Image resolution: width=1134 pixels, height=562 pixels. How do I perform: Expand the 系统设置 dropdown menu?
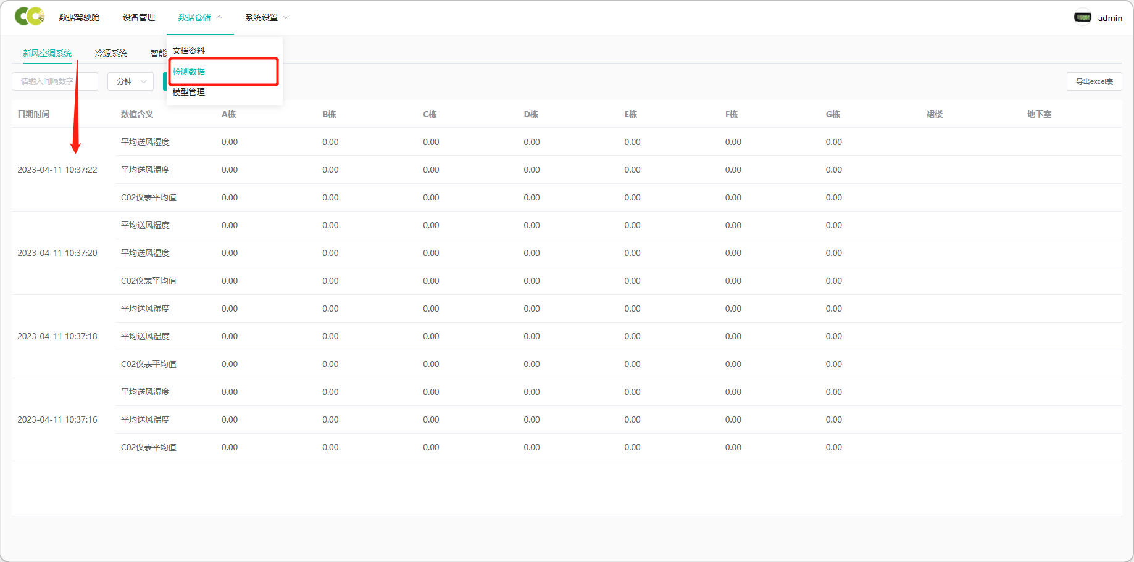[267, 17]
